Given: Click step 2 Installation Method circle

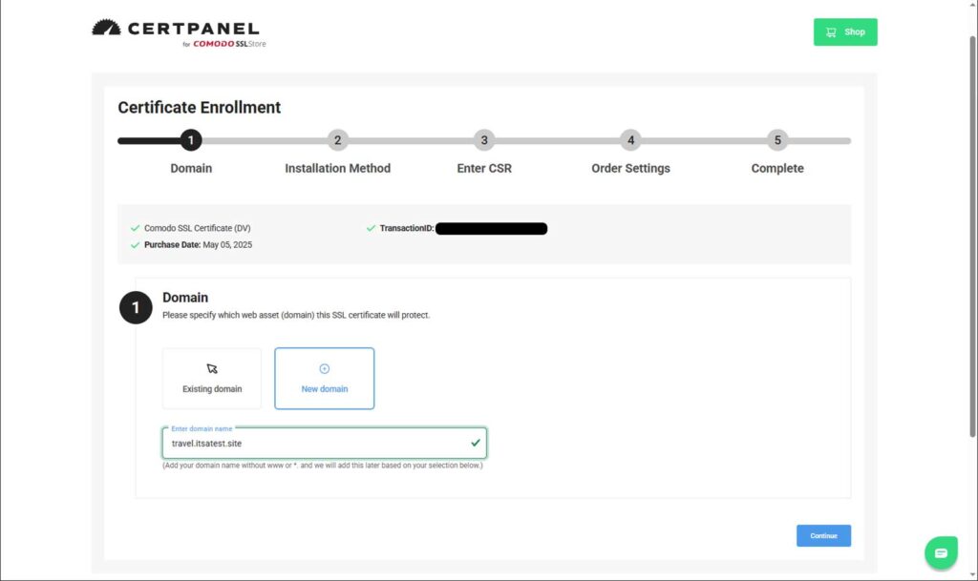Looking at the screenshot, I should [x=337, y=140].
